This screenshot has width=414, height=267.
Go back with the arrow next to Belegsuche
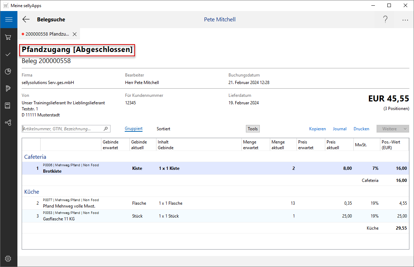(x=26, y=20)
